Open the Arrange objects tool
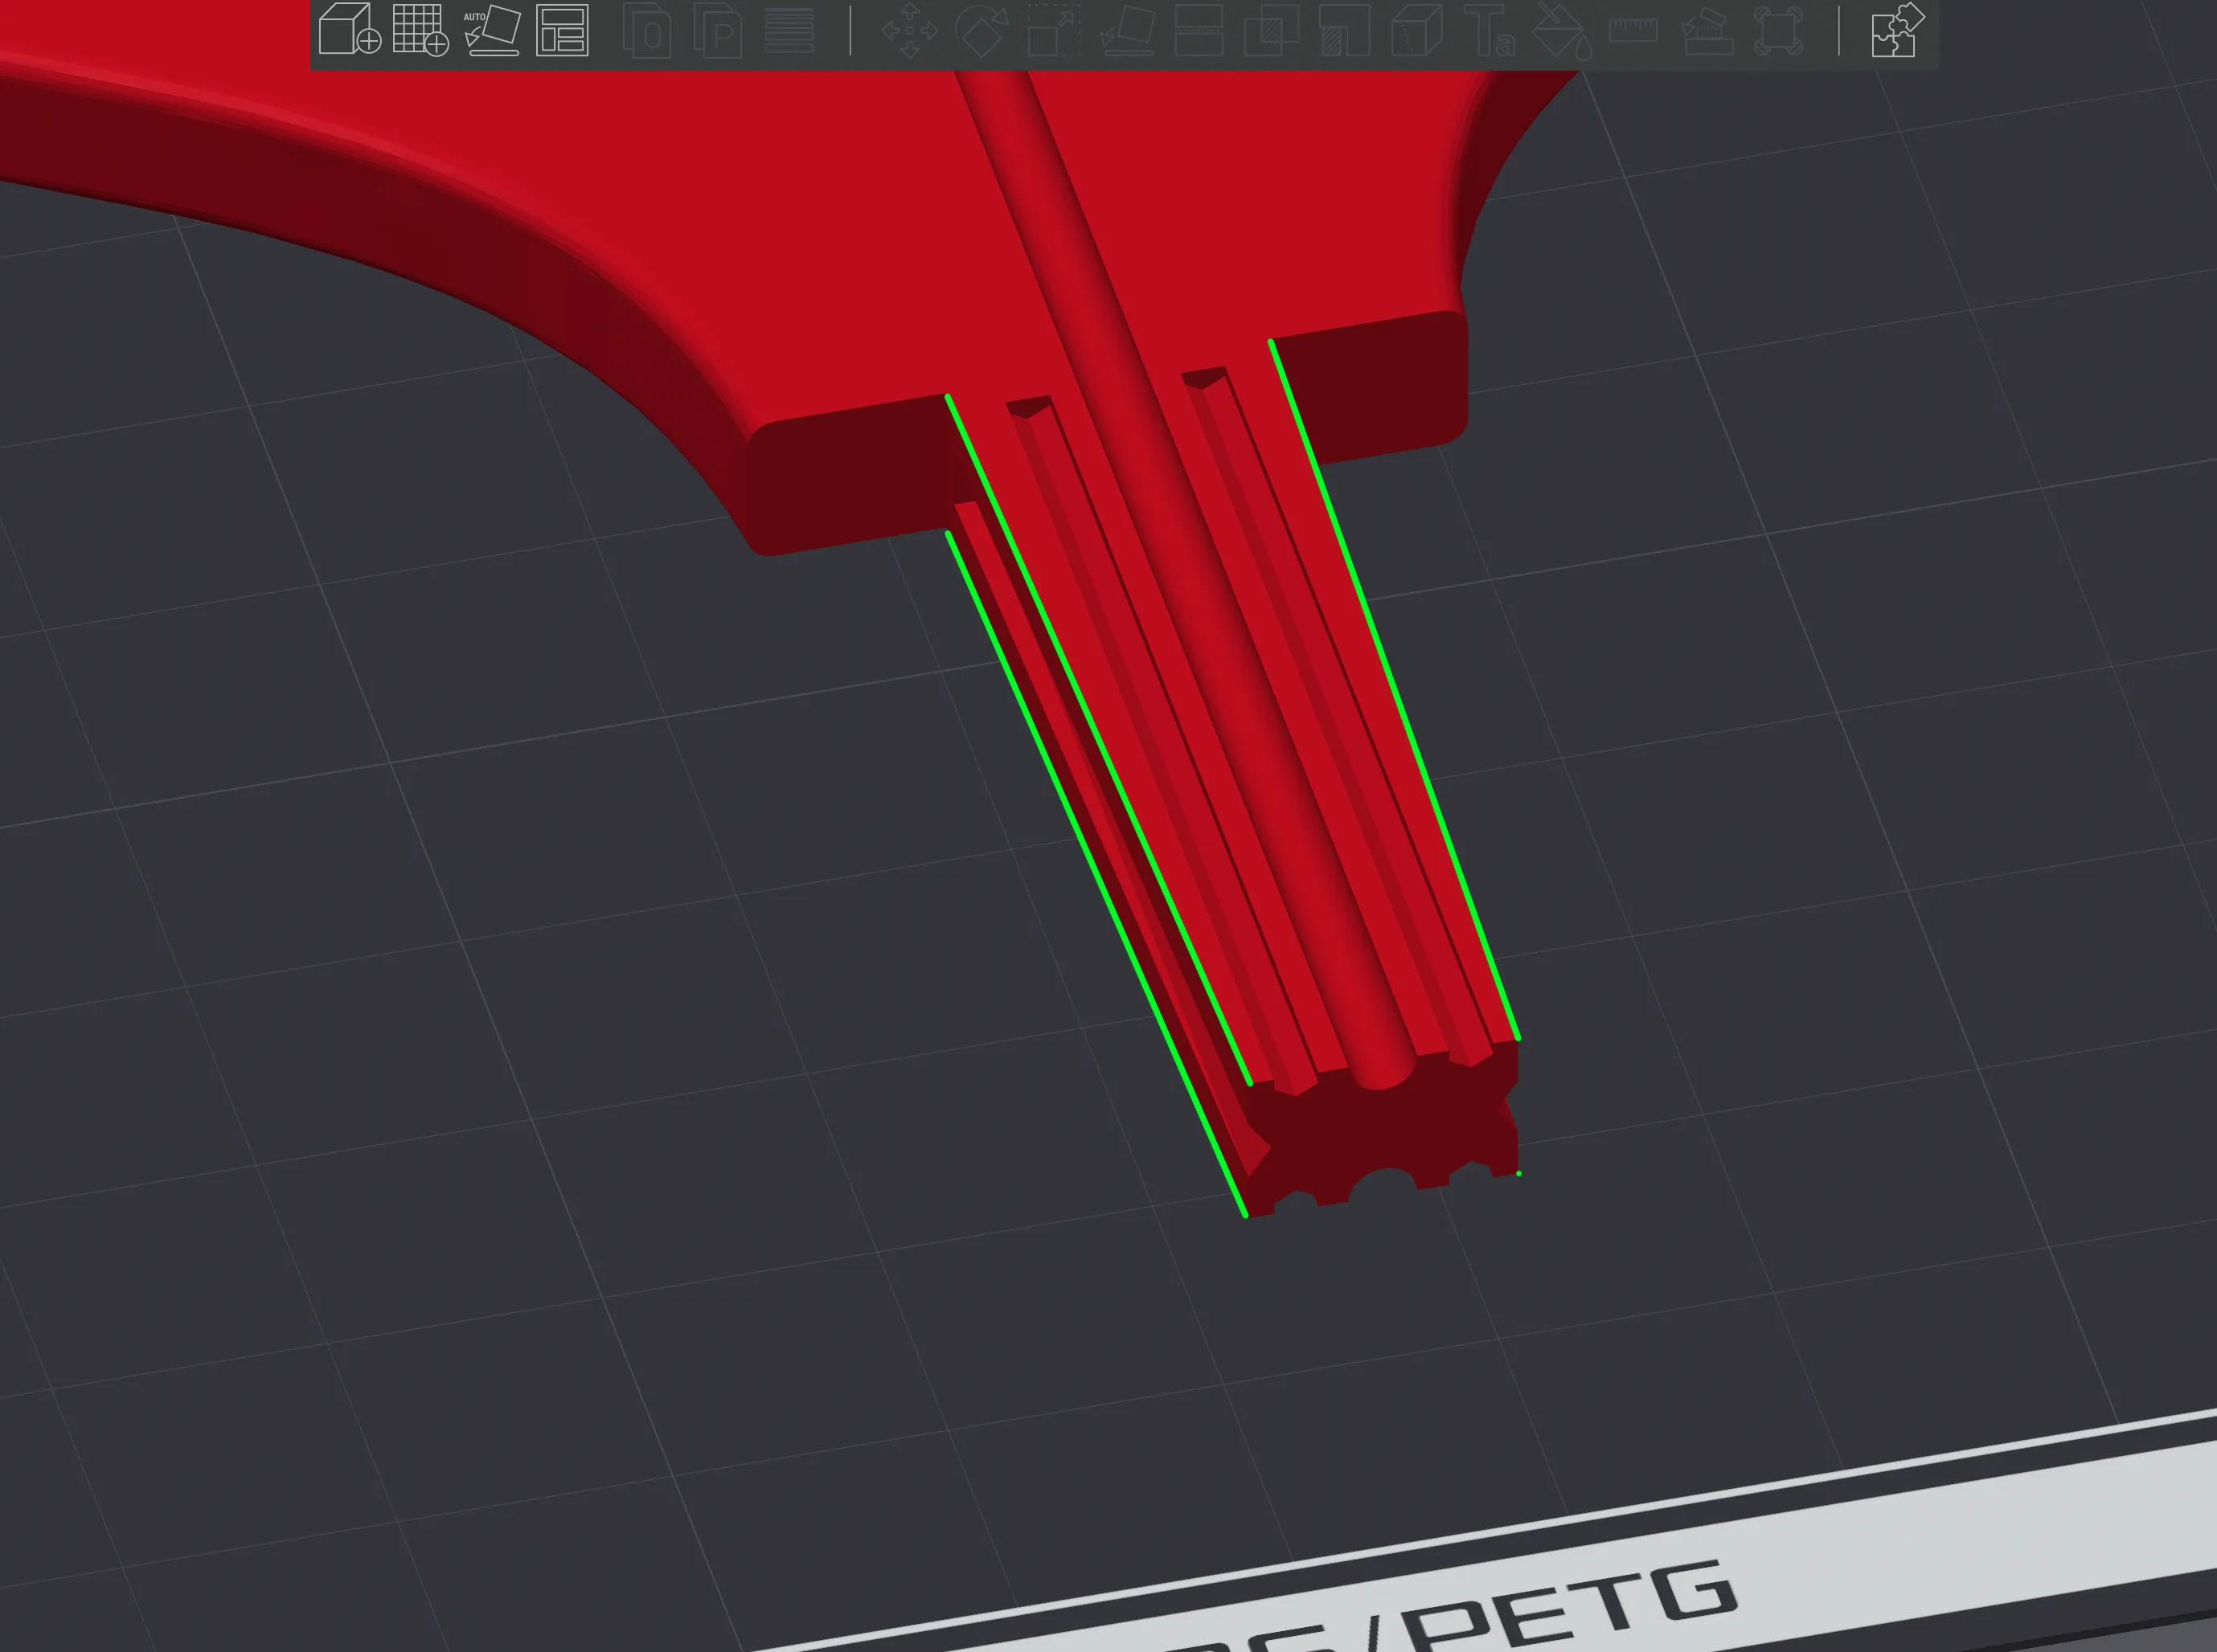The image size is (2217, 1652). [562, 30]
